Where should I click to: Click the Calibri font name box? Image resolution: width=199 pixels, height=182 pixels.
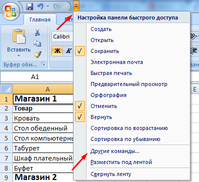tap(62, 36)
